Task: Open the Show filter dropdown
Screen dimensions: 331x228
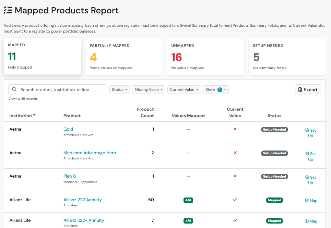Action: (216, 89)
